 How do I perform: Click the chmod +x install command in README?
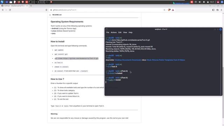[x=62, y=67]
